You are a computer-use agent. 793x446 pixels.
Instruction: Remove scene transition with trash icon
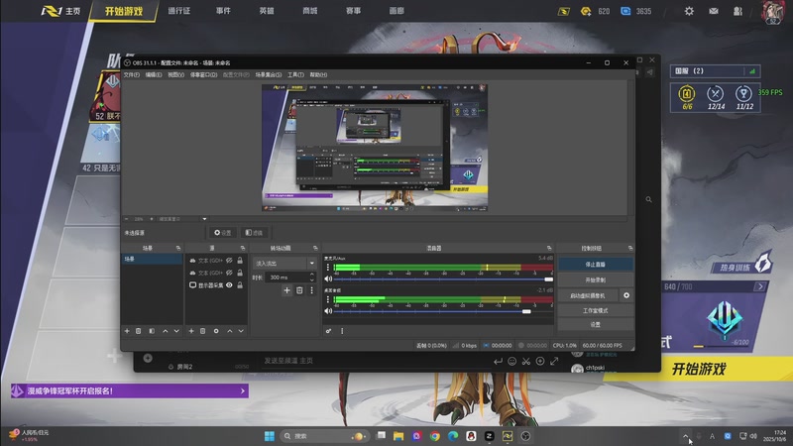(x=299, y=290)
